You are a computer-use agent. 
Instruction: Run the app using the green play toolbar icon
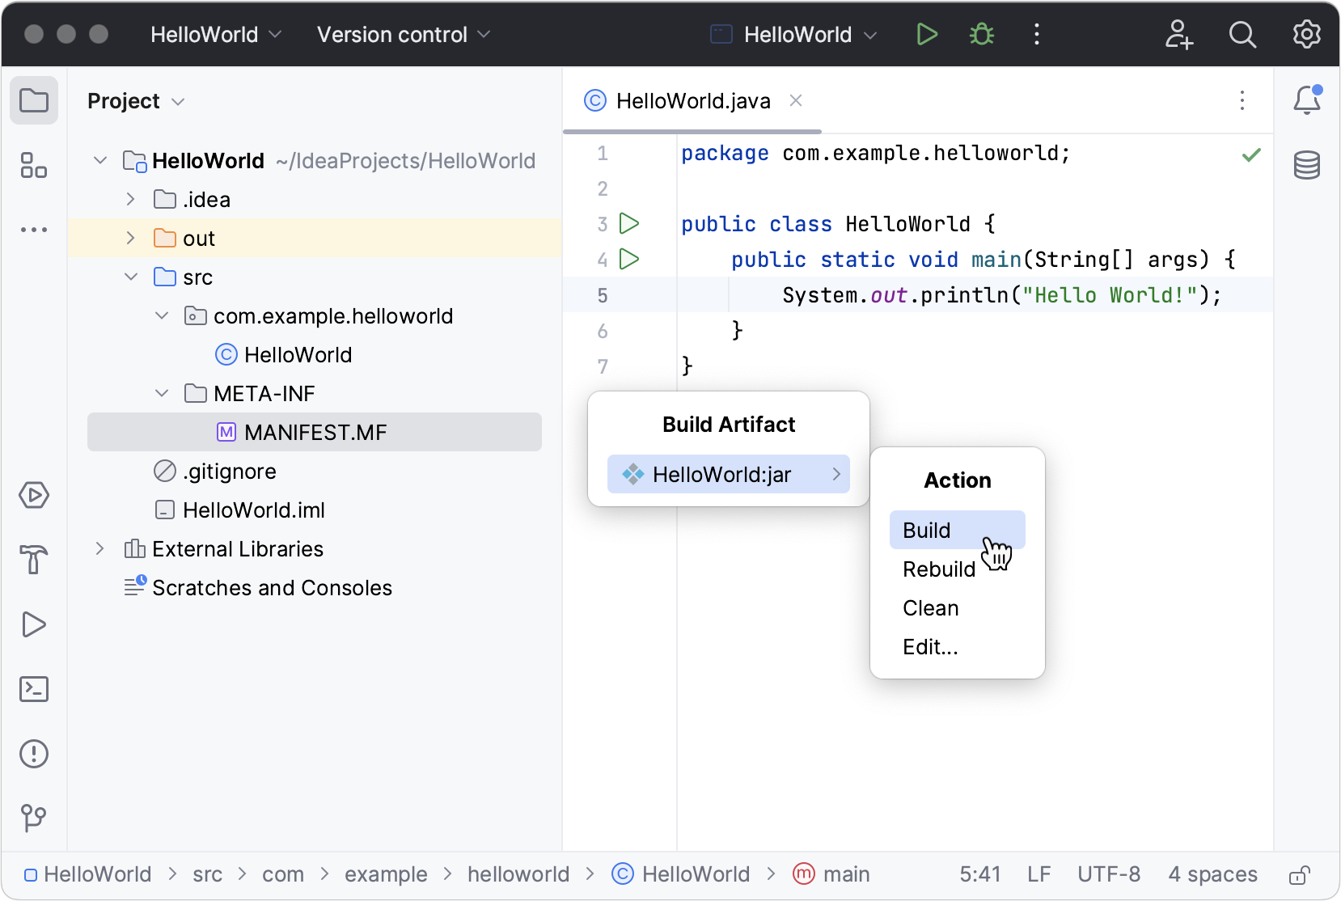927,34
